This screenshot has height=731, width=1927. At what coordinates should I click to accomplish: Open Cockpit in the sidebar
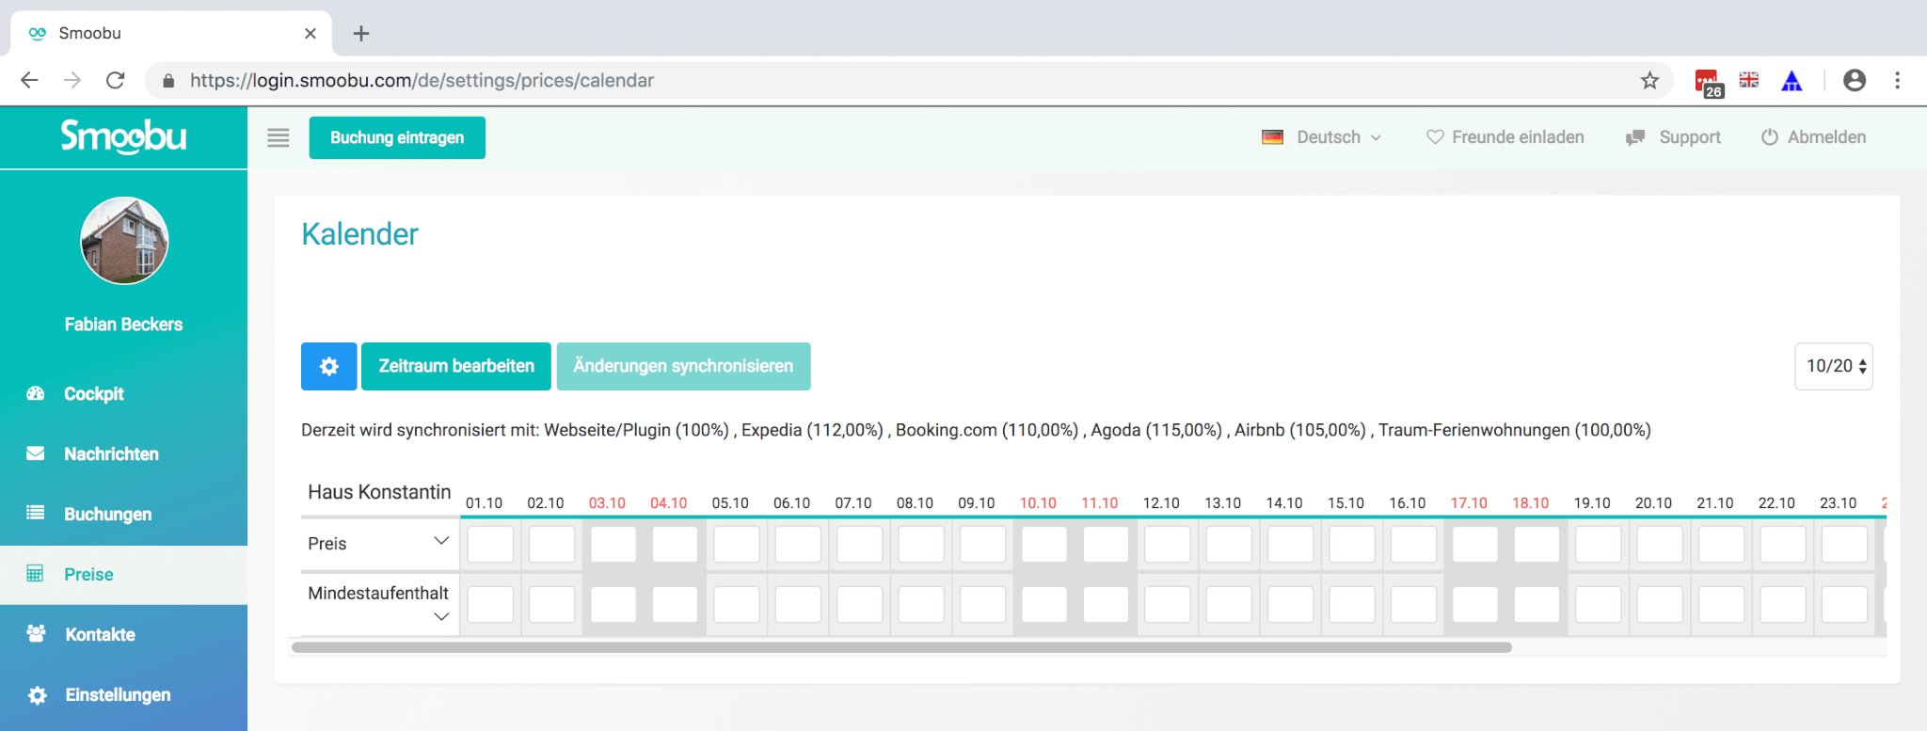94,393
